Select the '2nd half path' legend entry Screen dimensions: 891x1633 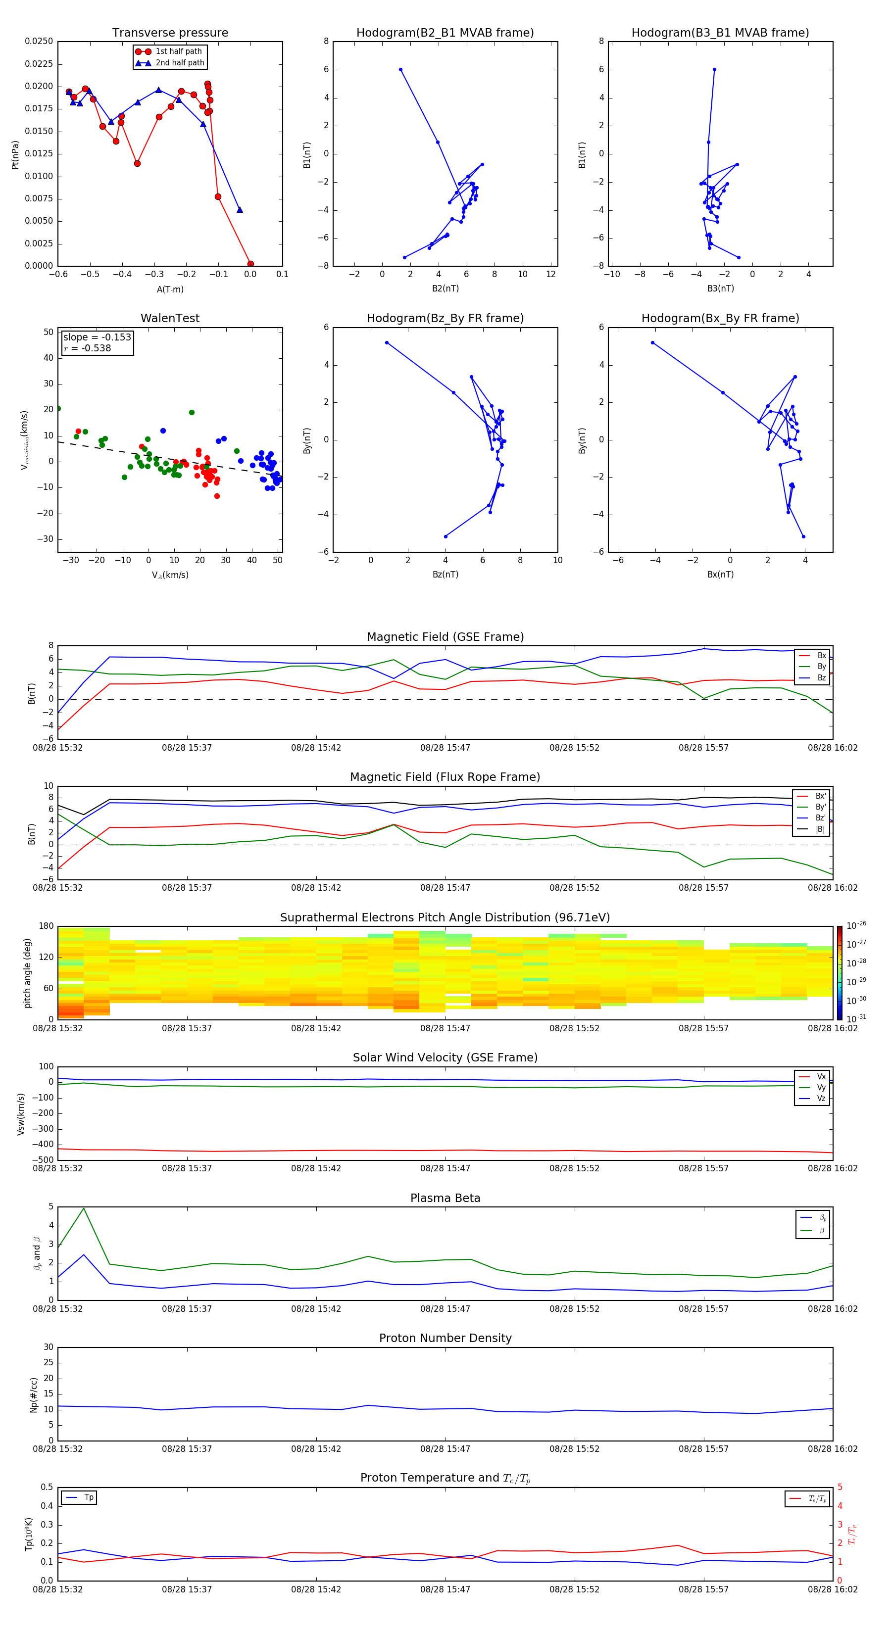169,63
